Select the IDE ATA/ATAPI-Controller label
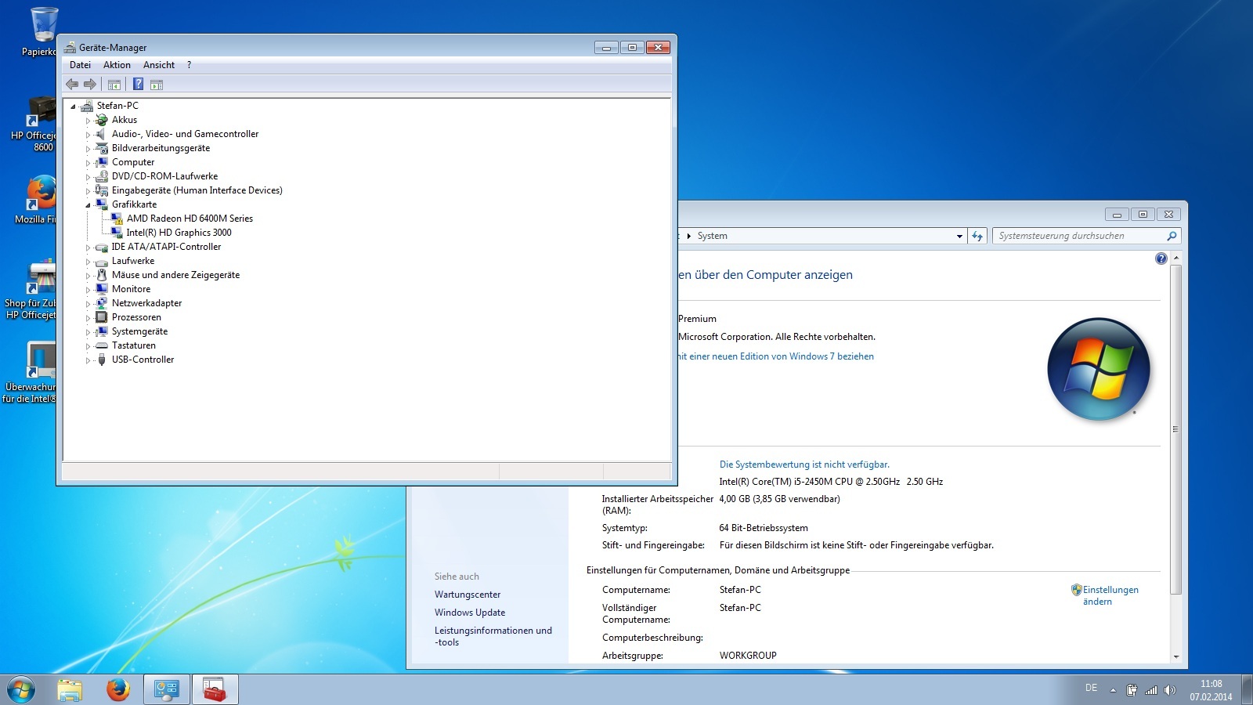 click(166, 247)
